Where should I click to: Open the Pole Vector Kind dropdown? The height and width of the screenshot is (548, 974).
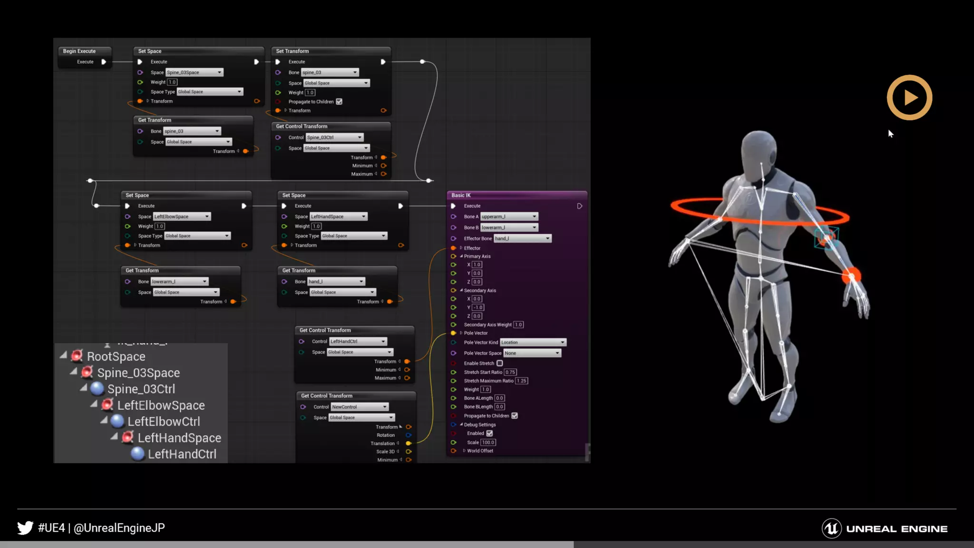533,342
